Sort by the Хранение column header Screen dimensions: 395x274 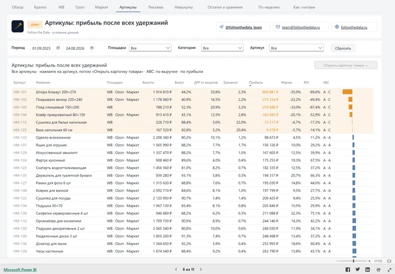coord(230,82)
